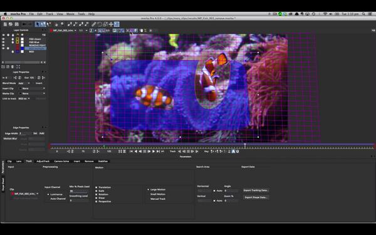Image resolution: width=376 pixels, height=235 pixels.
Task: Click the Edge Width Add button
Action: [x=42, y=133]
